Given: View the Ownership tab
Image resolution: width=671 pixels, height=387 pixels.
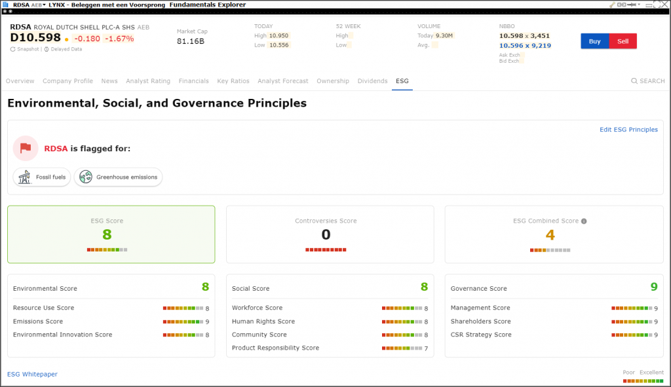Looking at the screenshot, I should 333,81.
